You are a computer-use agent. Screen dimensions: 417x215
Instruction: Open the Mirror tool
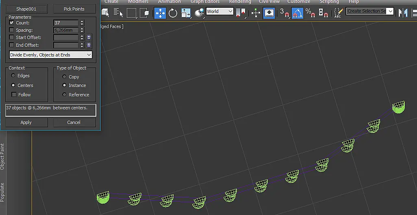[x=403, y=13]
